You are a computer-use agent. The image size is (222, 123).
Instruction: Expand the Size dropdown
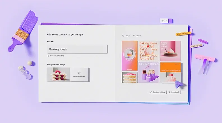pyautogui.click(x=138, y=36)
